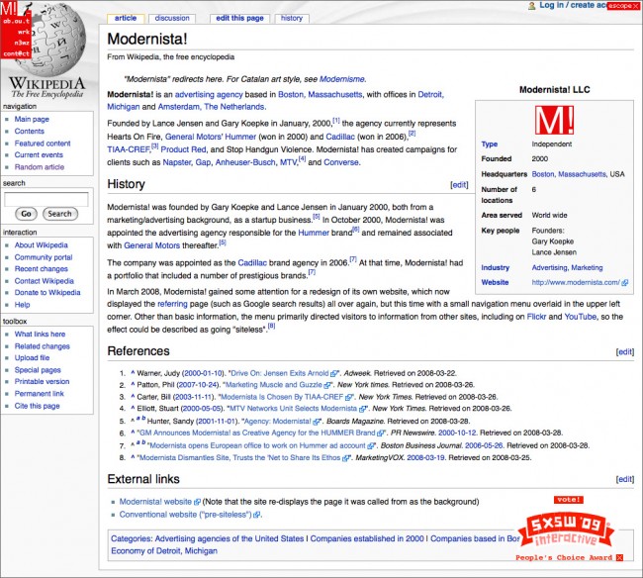Open the Flickr link in History text
643x578 pixels.
(536, 317)
